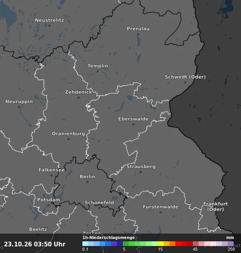This screenshot has height=253, width=241.
Task: Select the Berlin location marker
Action: pos(87,182)
